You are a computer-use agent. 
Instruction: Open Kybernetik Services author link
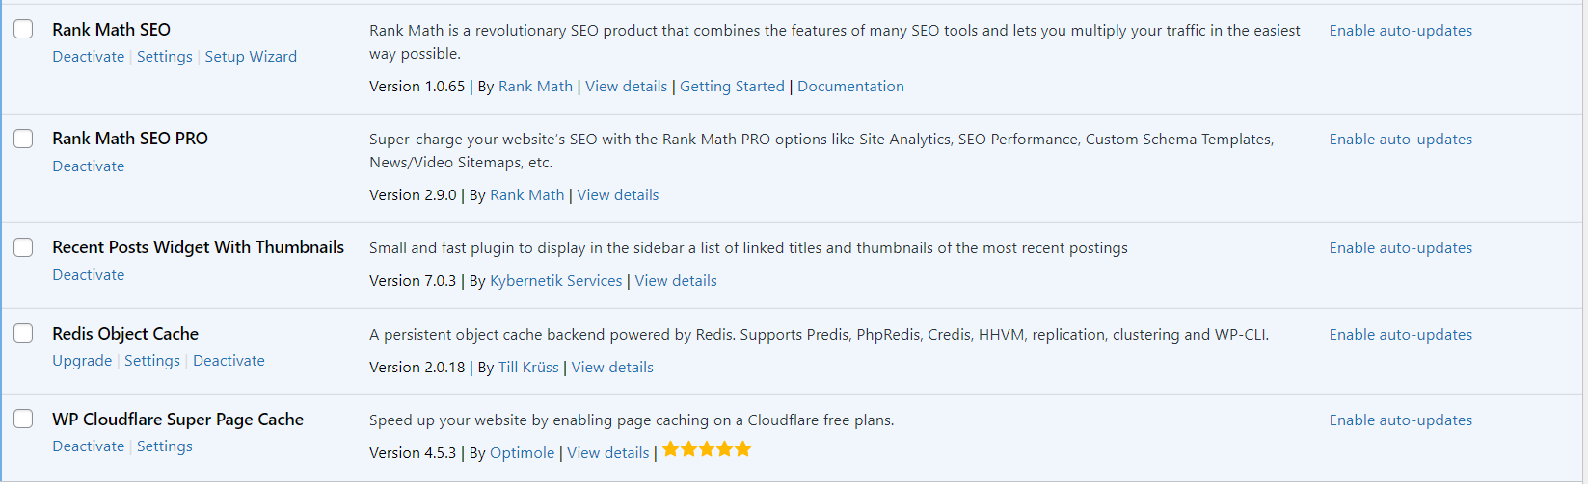click(555, 281)
